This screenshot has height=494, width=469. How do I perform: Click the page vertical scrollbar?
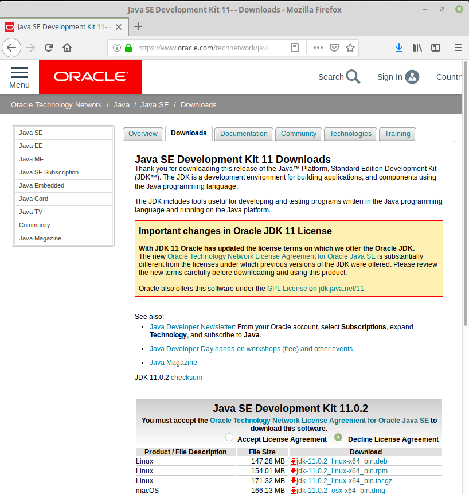click(x=465, y=194)
